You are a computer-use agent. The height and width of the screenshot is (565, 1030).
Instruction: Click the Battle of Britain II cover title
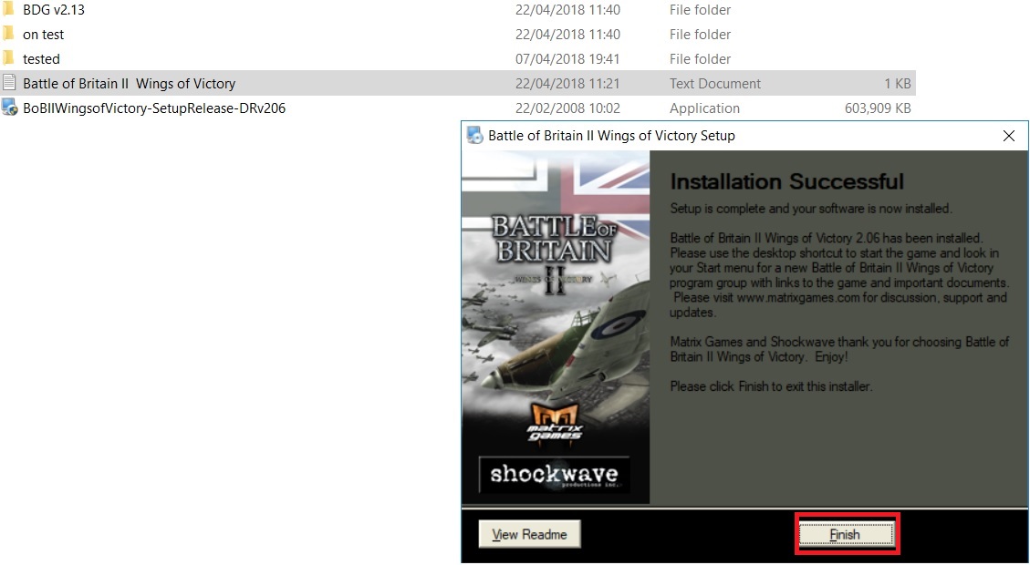point(553,252)
